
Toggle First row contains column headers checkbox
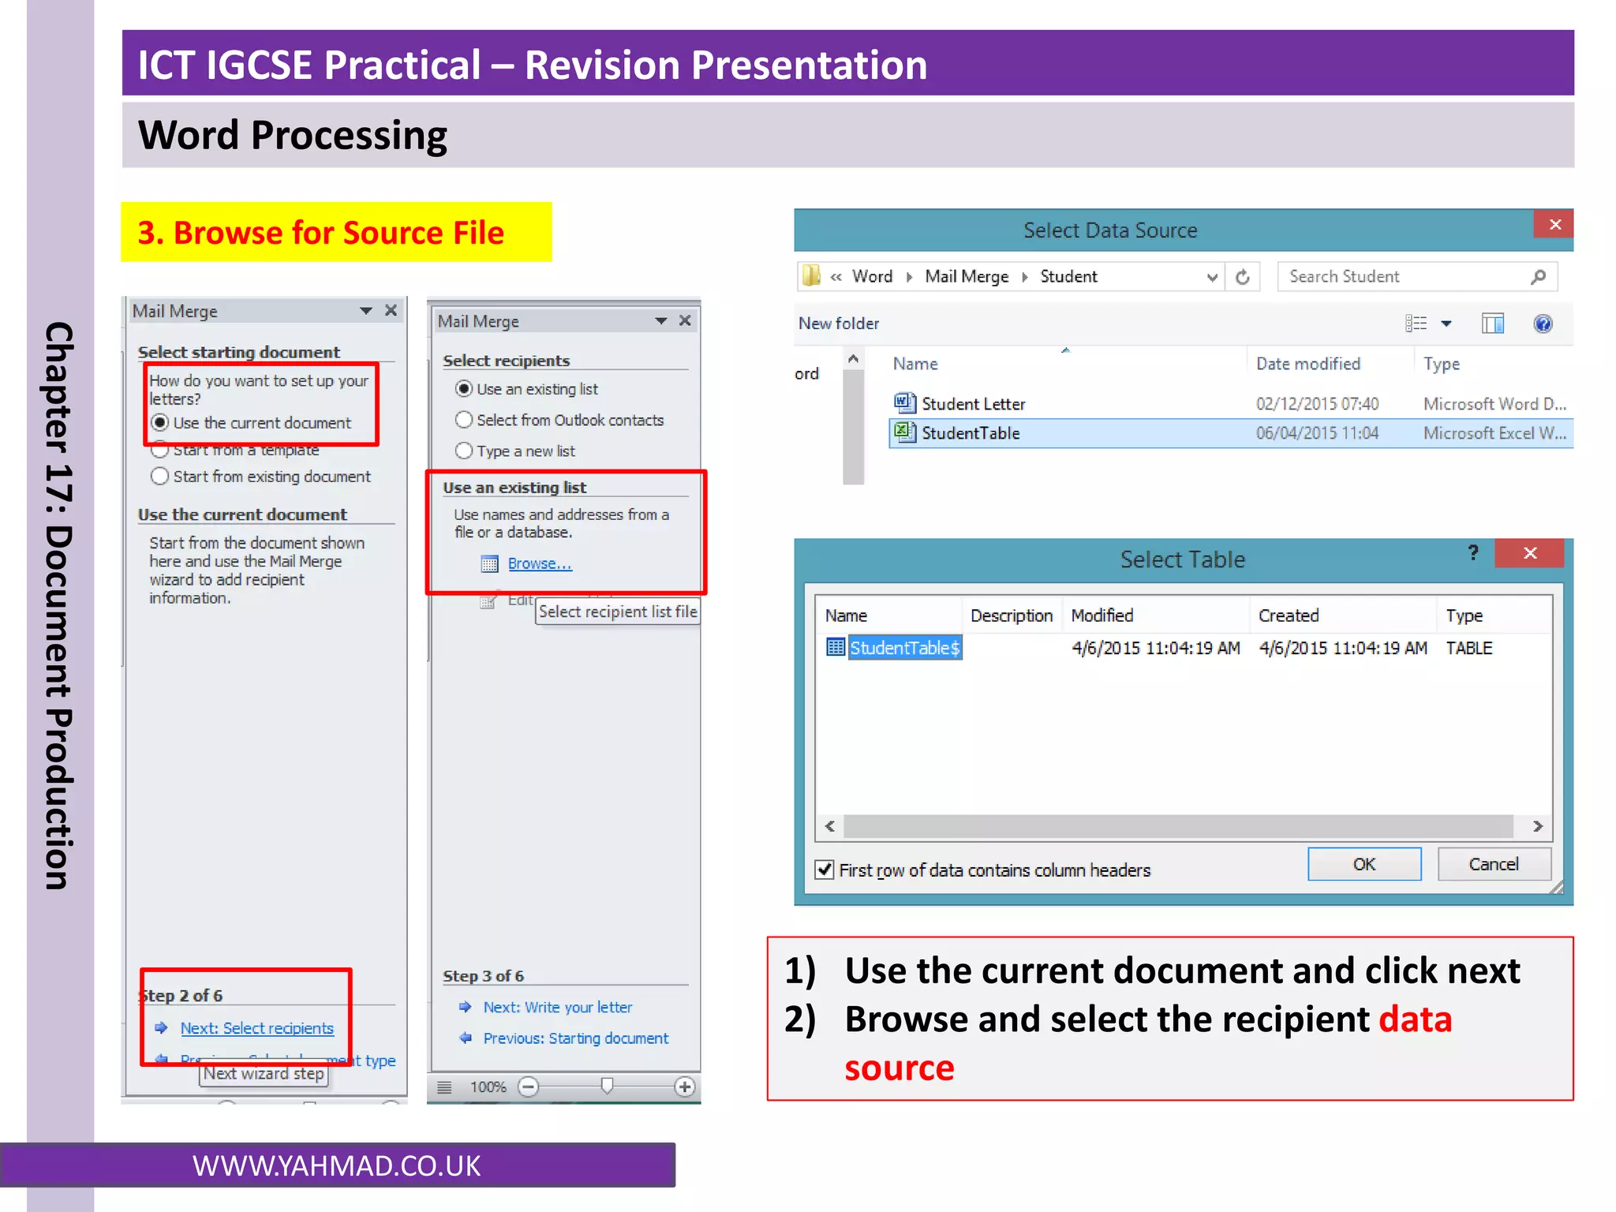[x=825, y=870]
